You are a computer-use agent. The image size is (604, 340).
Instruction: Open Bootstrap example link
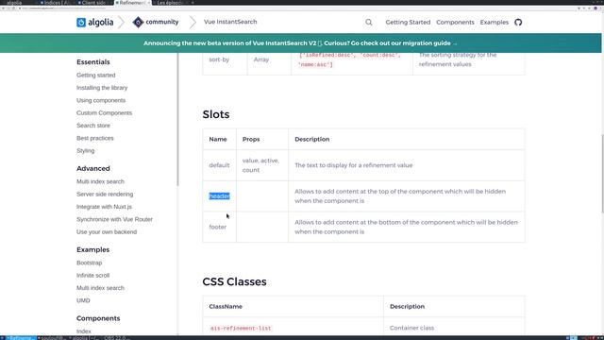(89, 263)
